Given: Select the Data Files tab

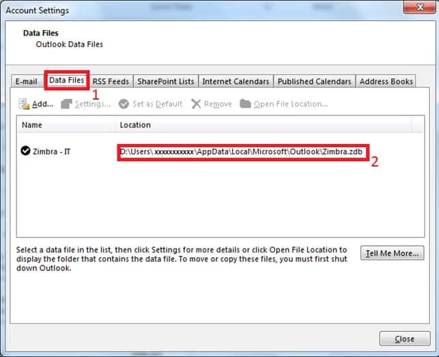Looking at the screenshot, I should tap(66, 81).
